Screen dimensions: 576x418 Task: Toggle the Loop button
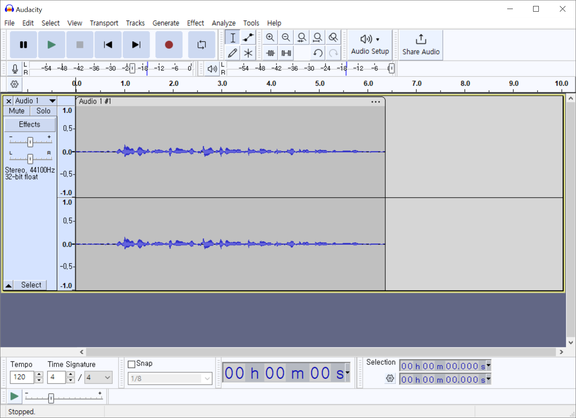(202, 45)
